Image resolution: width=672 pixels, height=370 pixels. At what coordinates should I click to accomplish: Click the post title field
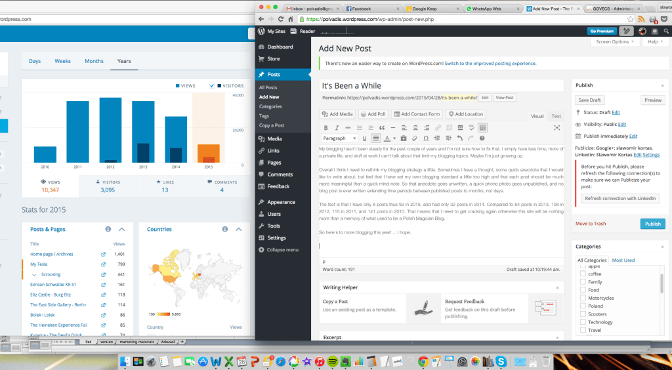(x=442, y=86)
